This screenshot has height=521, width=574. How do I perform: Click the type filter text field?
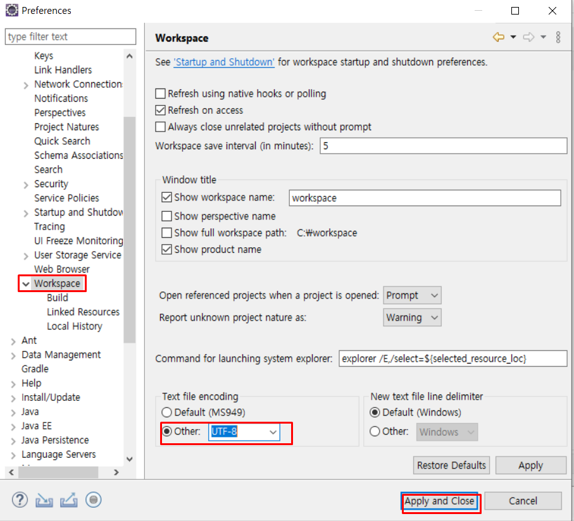pos(70,37)
